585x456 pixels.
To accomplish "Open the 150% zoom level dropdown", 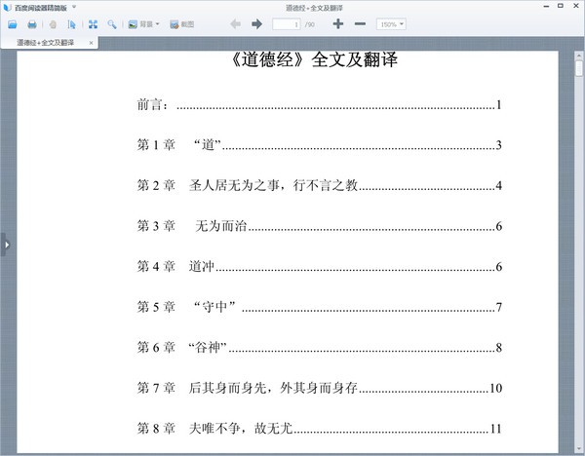I will tap(391, 24).
